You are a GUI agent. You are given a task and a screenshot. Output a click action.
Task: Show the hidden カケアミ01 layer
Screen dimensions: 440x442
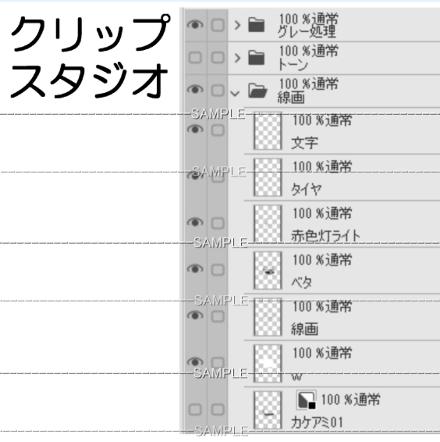195,409
